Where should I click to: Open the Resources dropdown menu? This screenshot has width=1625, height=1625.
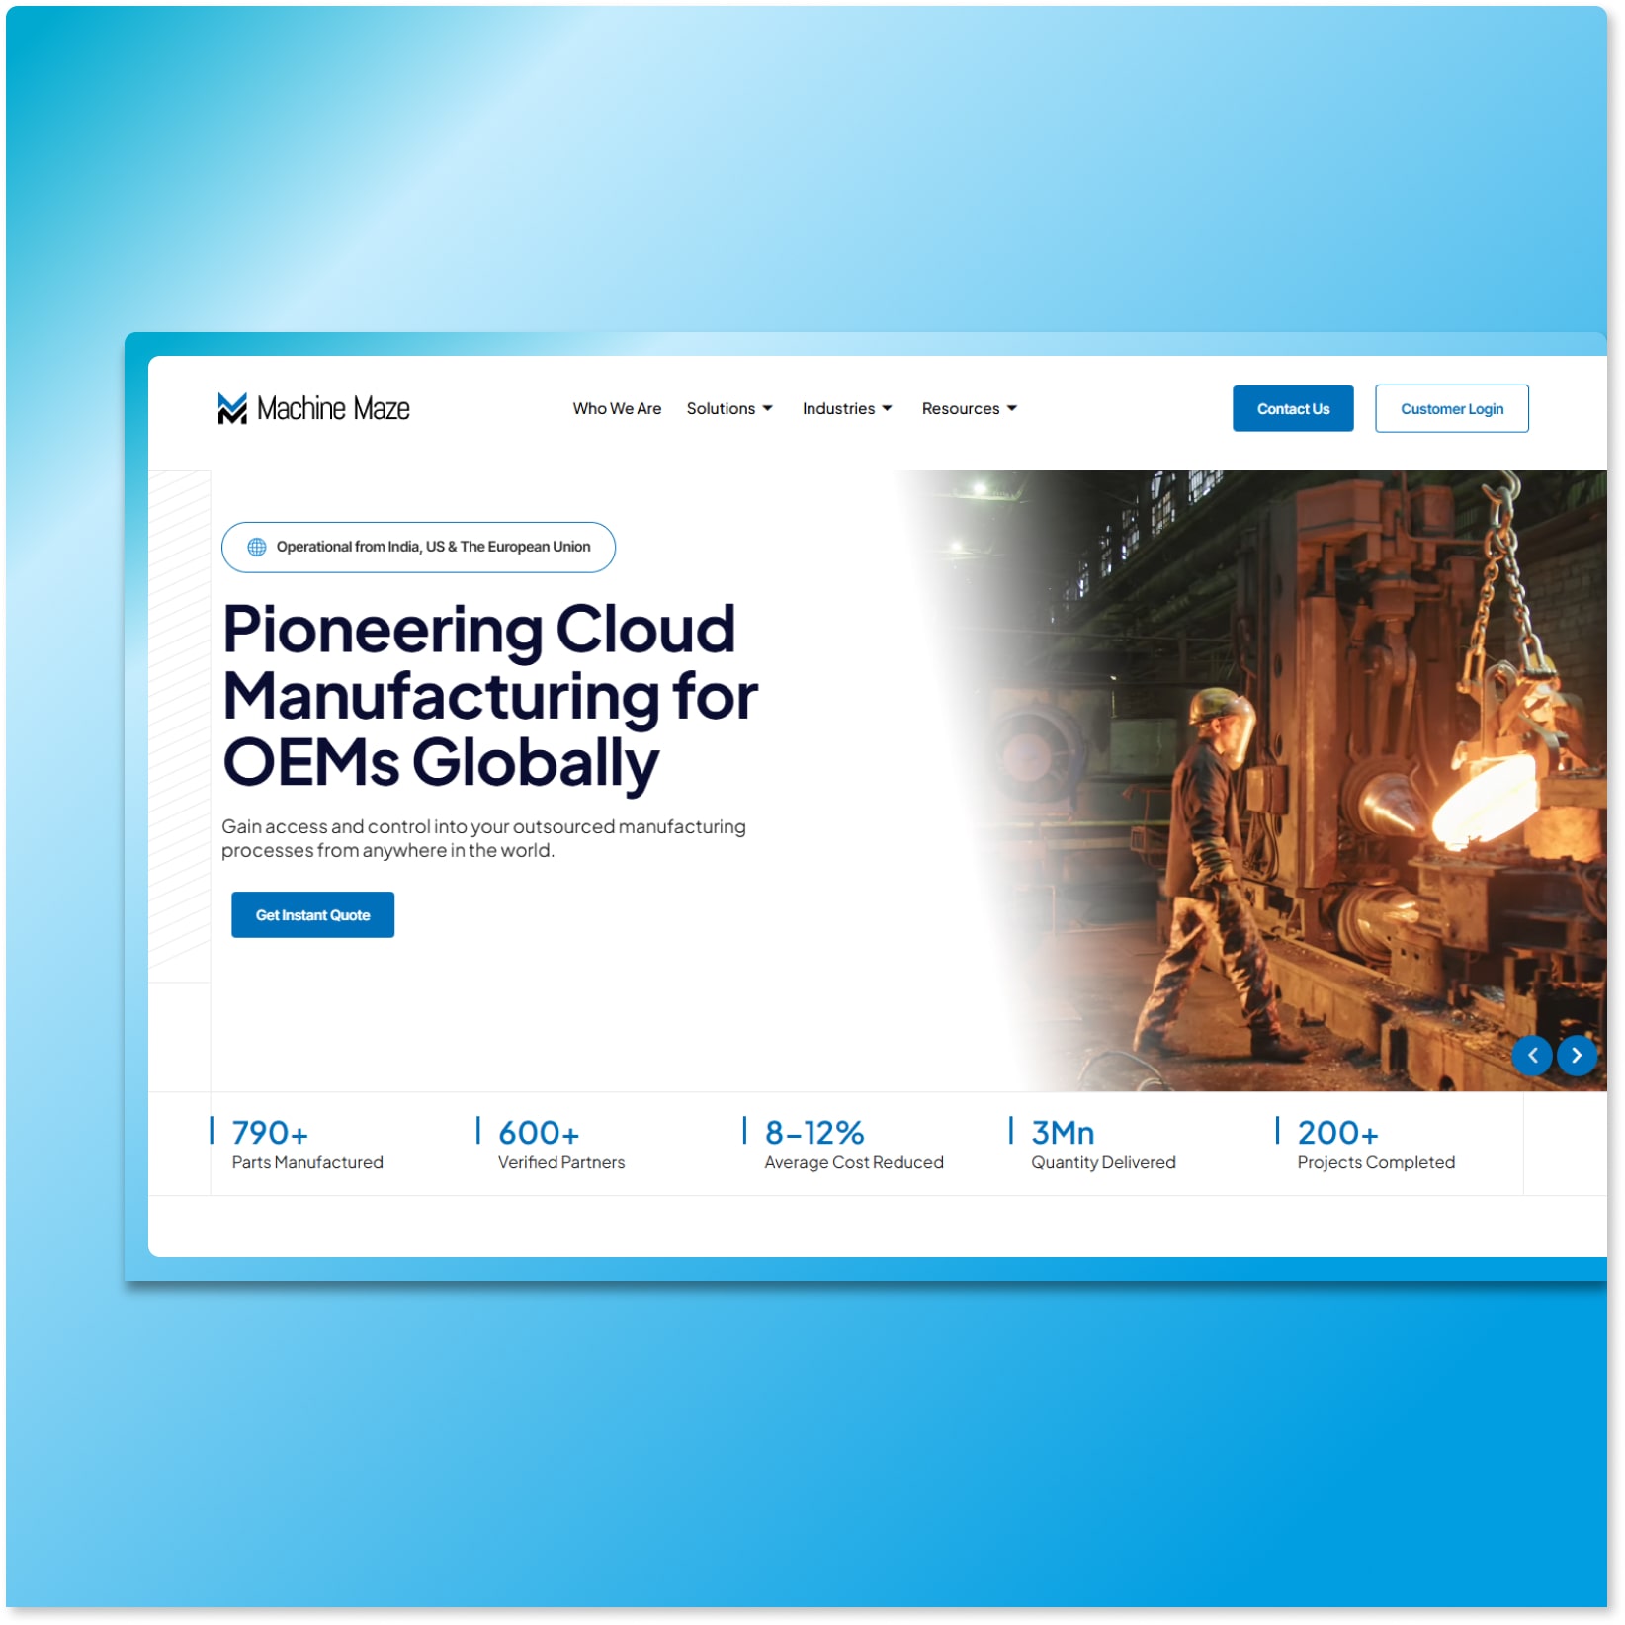pyautogui.click(x=970, y=408)
